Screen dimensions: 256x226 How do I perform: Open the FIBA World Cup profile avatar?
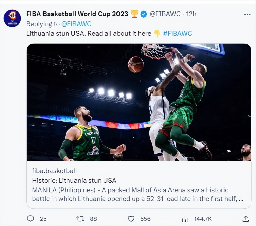[x=12, y=18]
